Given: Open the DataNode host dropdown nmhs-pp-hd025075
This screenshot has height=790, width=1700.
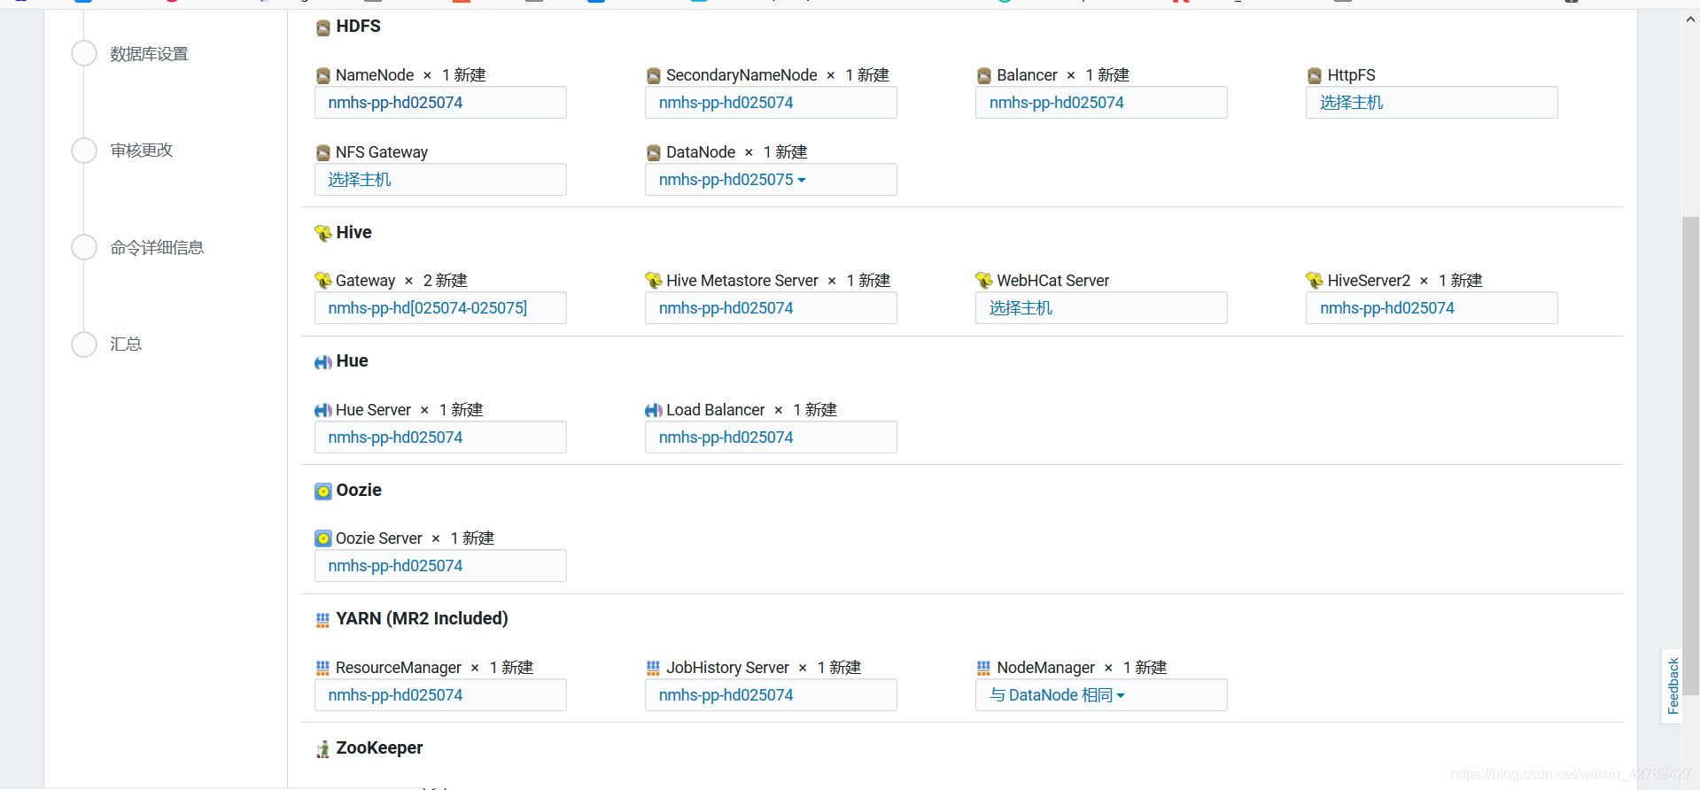Looking at the screenshot, I should (732, 180).
